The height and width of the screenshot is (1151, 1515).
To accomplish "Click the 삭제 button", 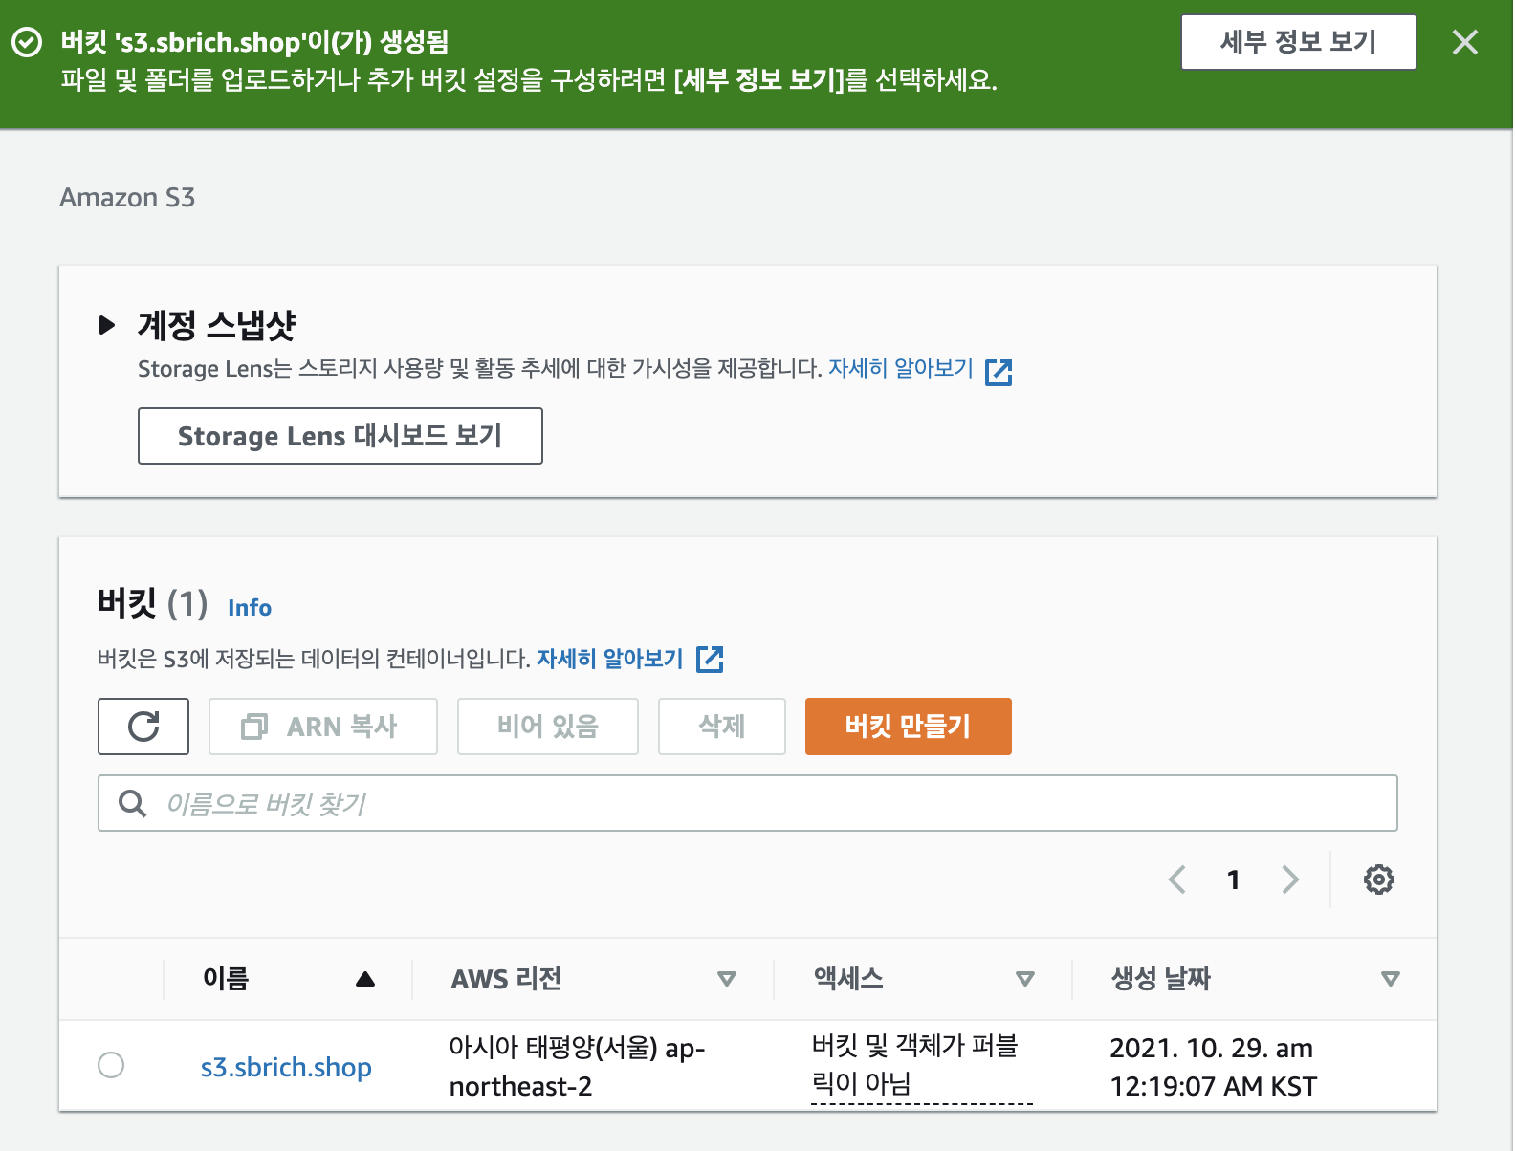I will [x=722, y=727].
